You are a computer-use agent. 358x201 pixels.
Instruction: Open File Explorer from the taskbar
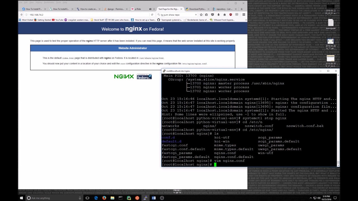112,198
